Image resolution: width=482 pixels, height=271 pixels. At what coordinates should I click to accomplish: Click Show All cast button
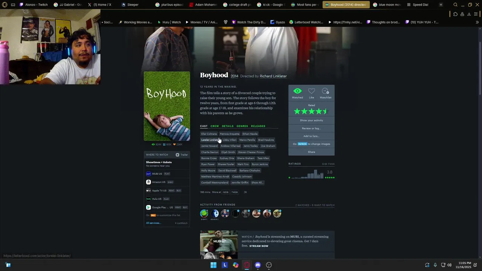pos(257,183)
